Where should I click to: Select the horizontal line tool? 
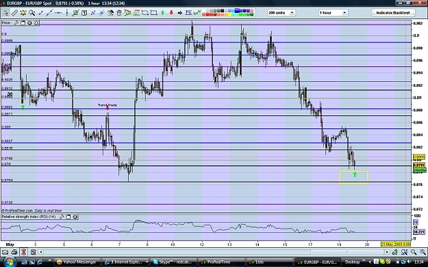tap(58, 13)
